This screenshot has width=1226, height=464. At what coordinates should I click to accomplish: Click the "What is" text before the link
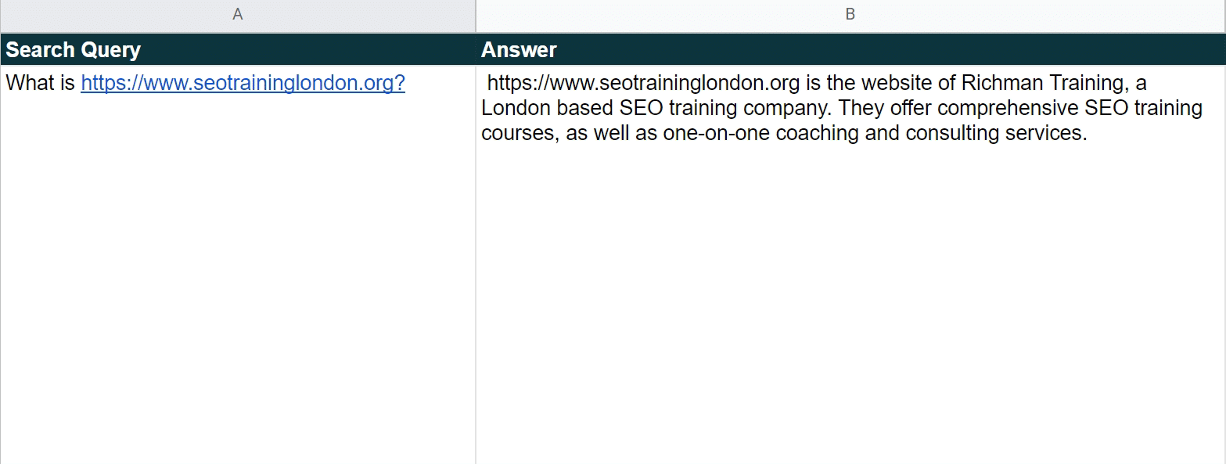pos(41,83)
